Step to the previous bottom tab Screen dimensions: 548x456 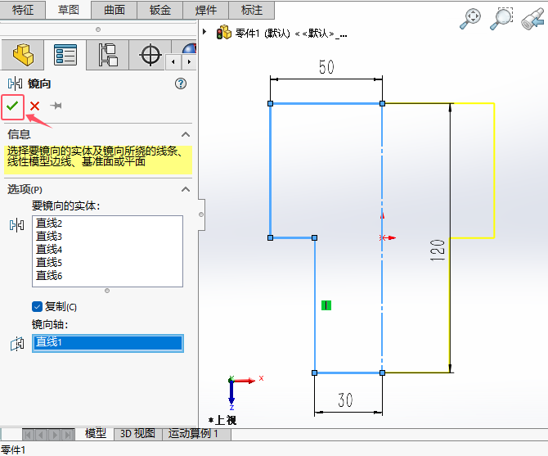[x=42, y=435]
